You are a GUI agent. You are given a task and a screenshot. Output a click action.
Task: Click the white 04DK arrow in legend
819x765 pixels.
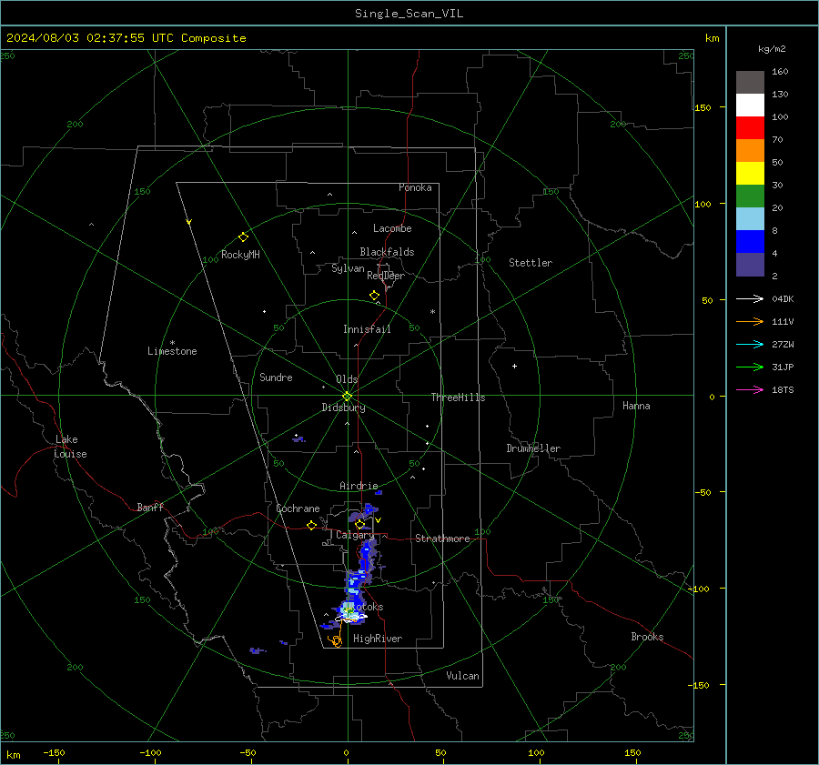pos(750,298)
